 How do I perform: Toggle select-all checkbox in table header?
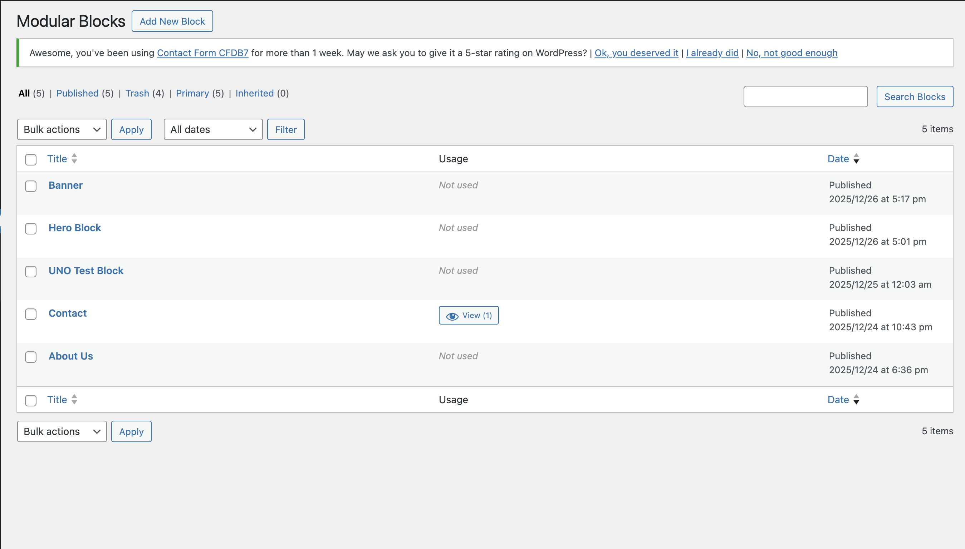pos(31,159)
